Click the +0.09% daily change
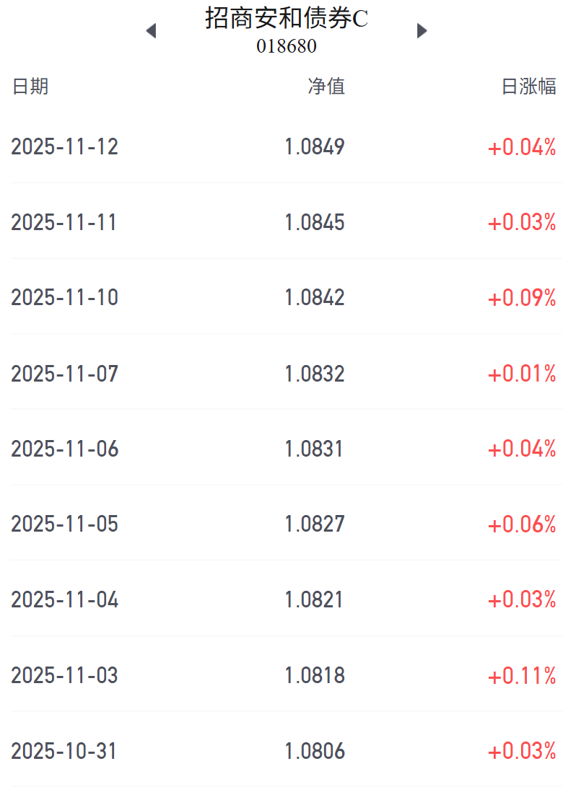Viewport: 576px width, 787px height. (522, 298)
